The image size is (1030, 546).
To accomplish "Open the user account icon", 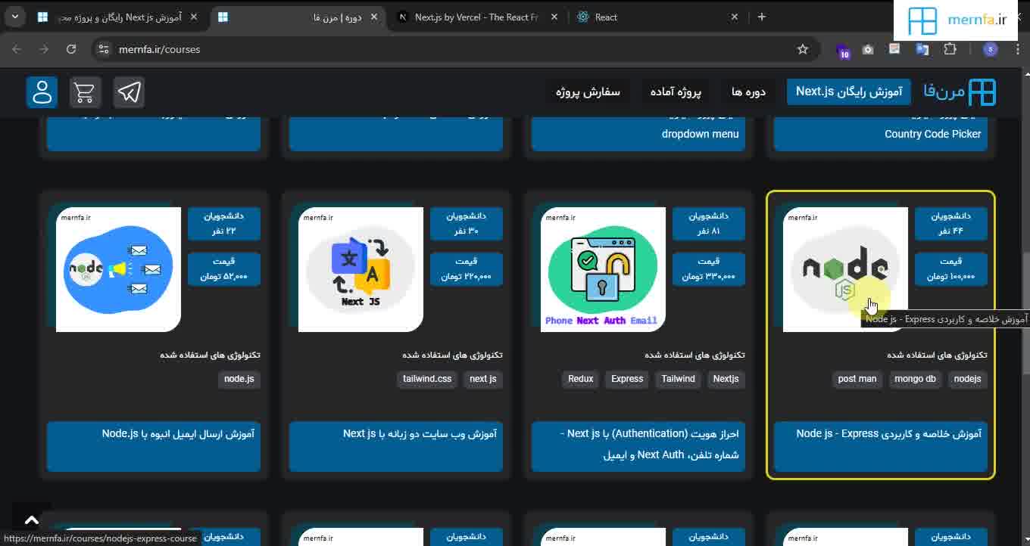I will [x=42, y=92].
